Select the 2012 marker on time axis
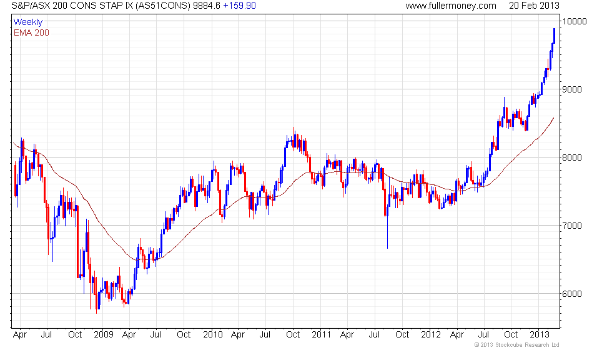 (431, 334)
